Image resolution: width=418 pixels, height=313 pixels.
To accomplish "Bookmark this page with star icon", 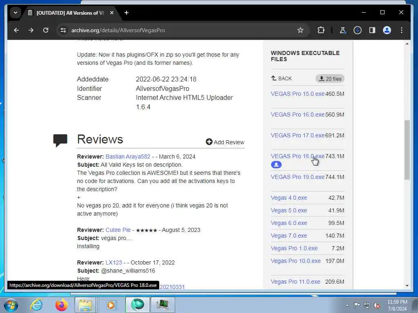I will coord(300,30).
